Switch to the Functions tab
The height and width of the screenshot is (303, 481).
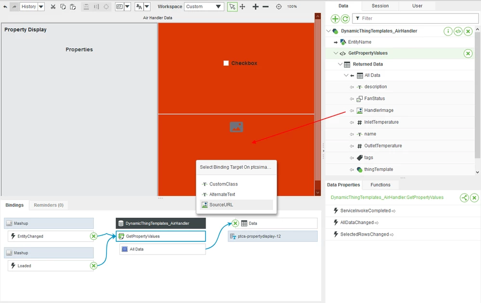click(380, 185)
